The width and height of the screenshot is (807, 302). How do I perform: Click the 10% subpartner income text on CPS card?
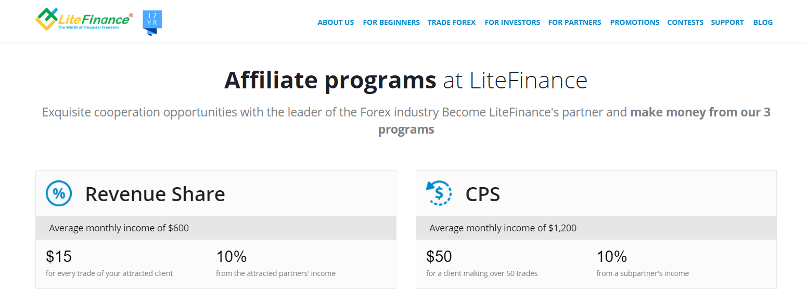[611, 256]
